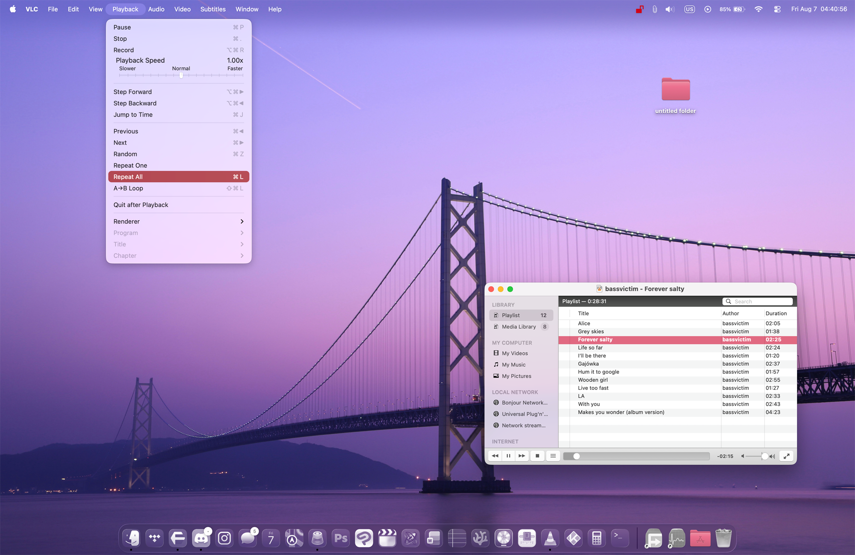Screen dimensions: 855x555
Task: Click the playback speed slider in the menu
Action: [x=181, y=75]
